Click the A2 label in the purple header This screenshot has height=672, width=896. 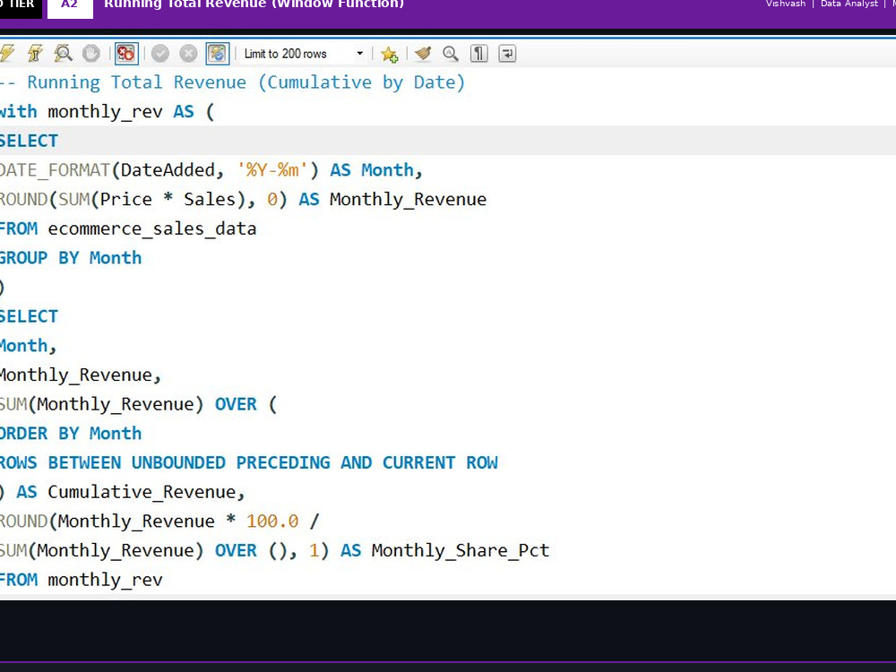coord(70,4)
